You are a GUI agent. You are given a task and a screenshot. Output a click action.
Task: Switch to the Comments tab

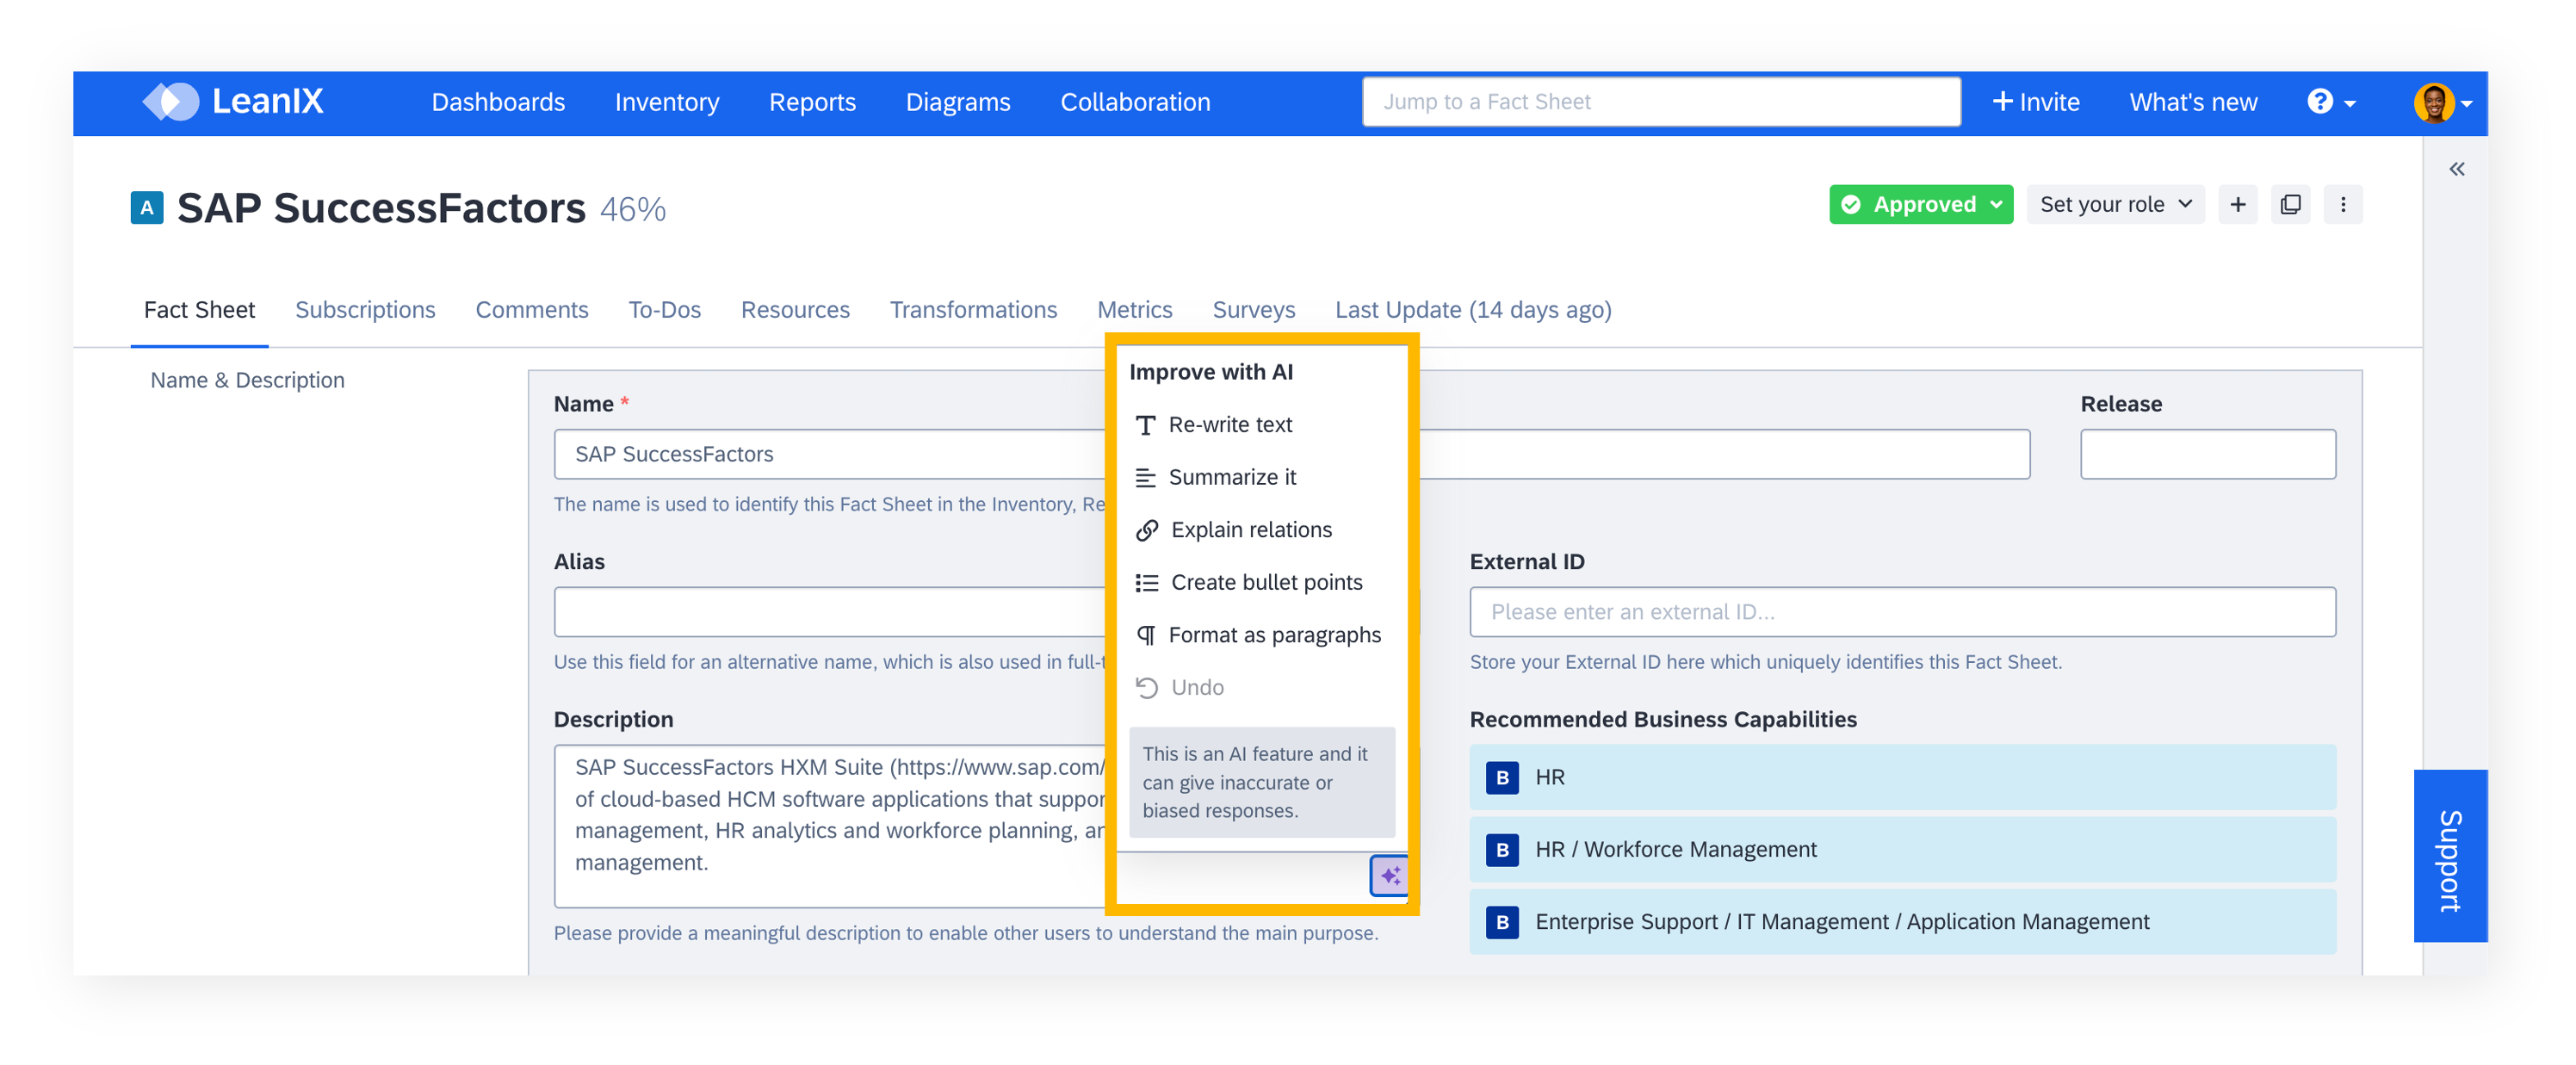pyautogui.click(x=532, y=310)
